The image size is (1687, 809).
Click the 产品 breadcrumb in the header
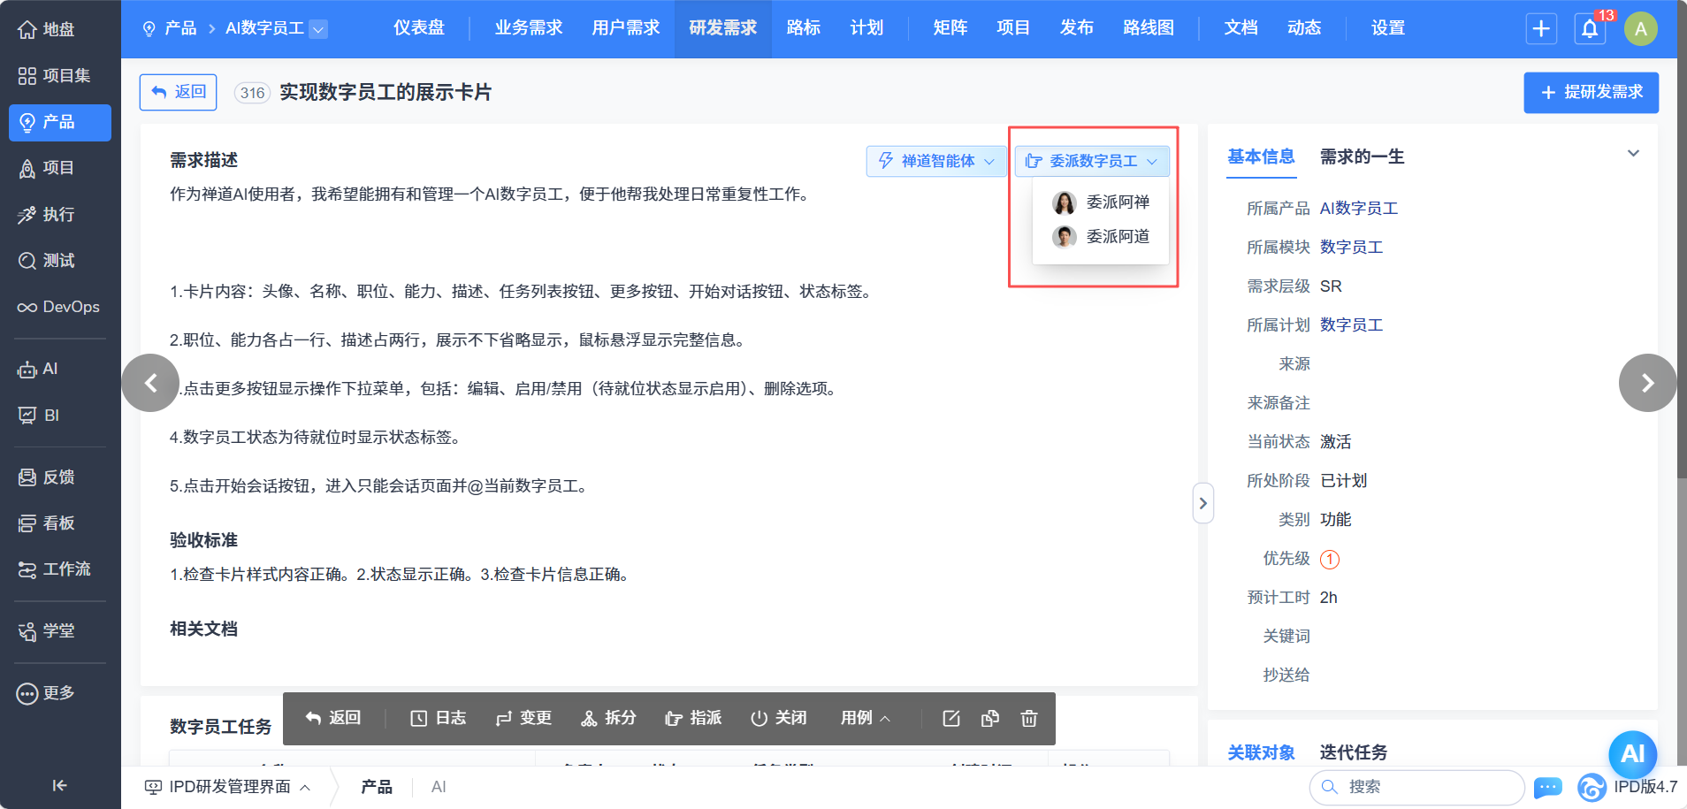171,28
